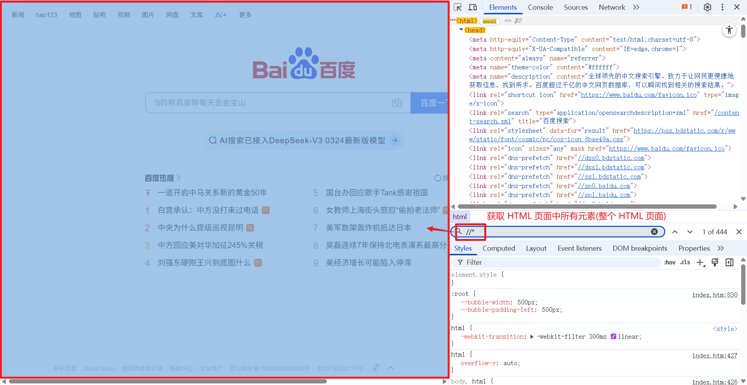This screenshot has width=747, height=385.
Task: Open source link index.htm:830
Action: (715, 295)
